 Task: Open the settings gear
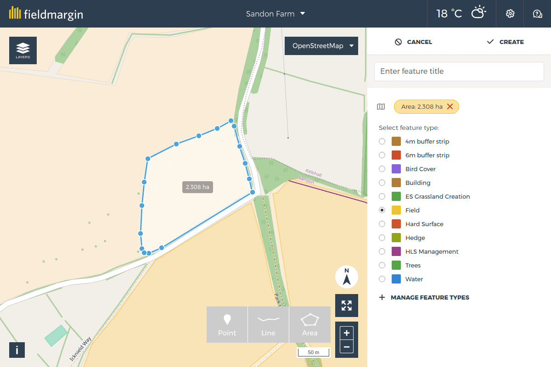[x=510, y=13]
